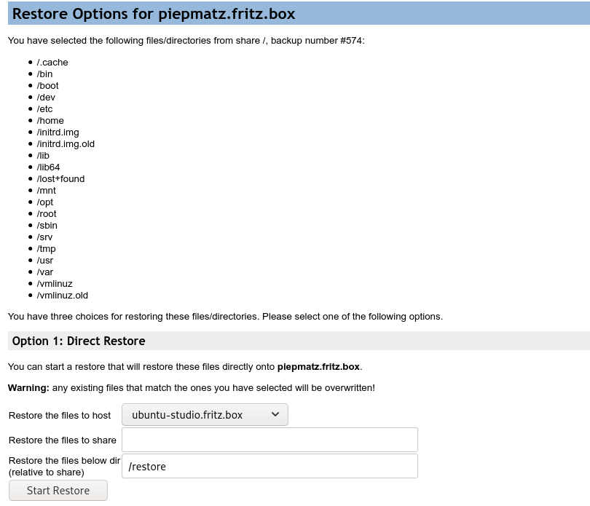The height and width of the screenshot is (506, 590).
Task: Select the /var entry in the file list
Action: 46,272
